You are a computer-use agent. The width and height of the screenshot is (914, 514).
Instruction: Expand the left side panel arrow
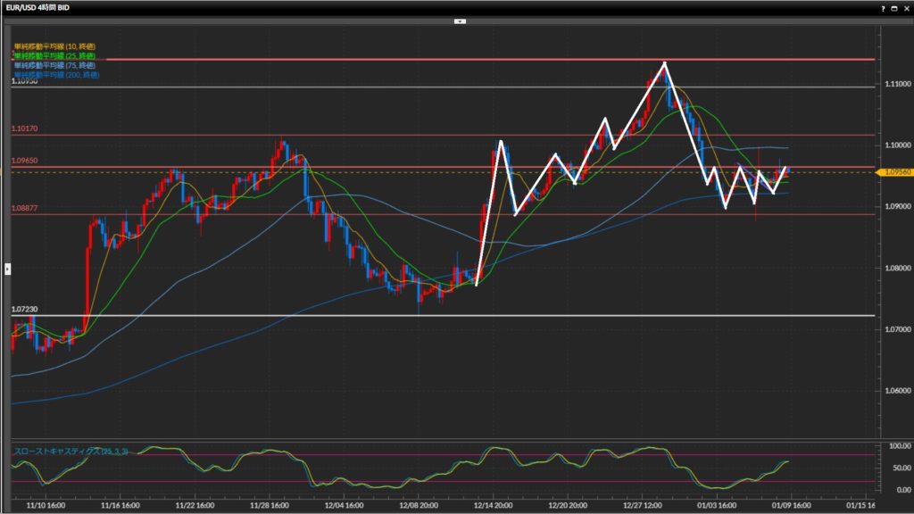pos(7,268)
